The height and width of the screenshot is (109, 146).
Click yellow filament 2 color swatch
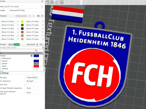tap(22, 21)
